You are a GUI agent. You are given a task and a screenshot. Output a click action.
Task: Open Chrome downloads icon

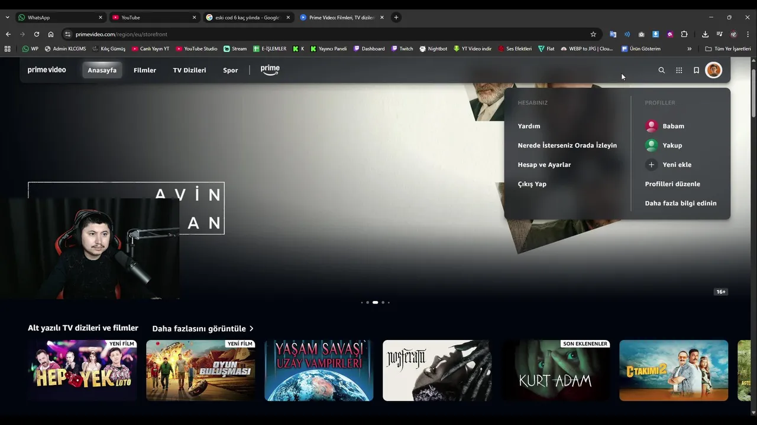pyautogui.click(x=705, y=34)
